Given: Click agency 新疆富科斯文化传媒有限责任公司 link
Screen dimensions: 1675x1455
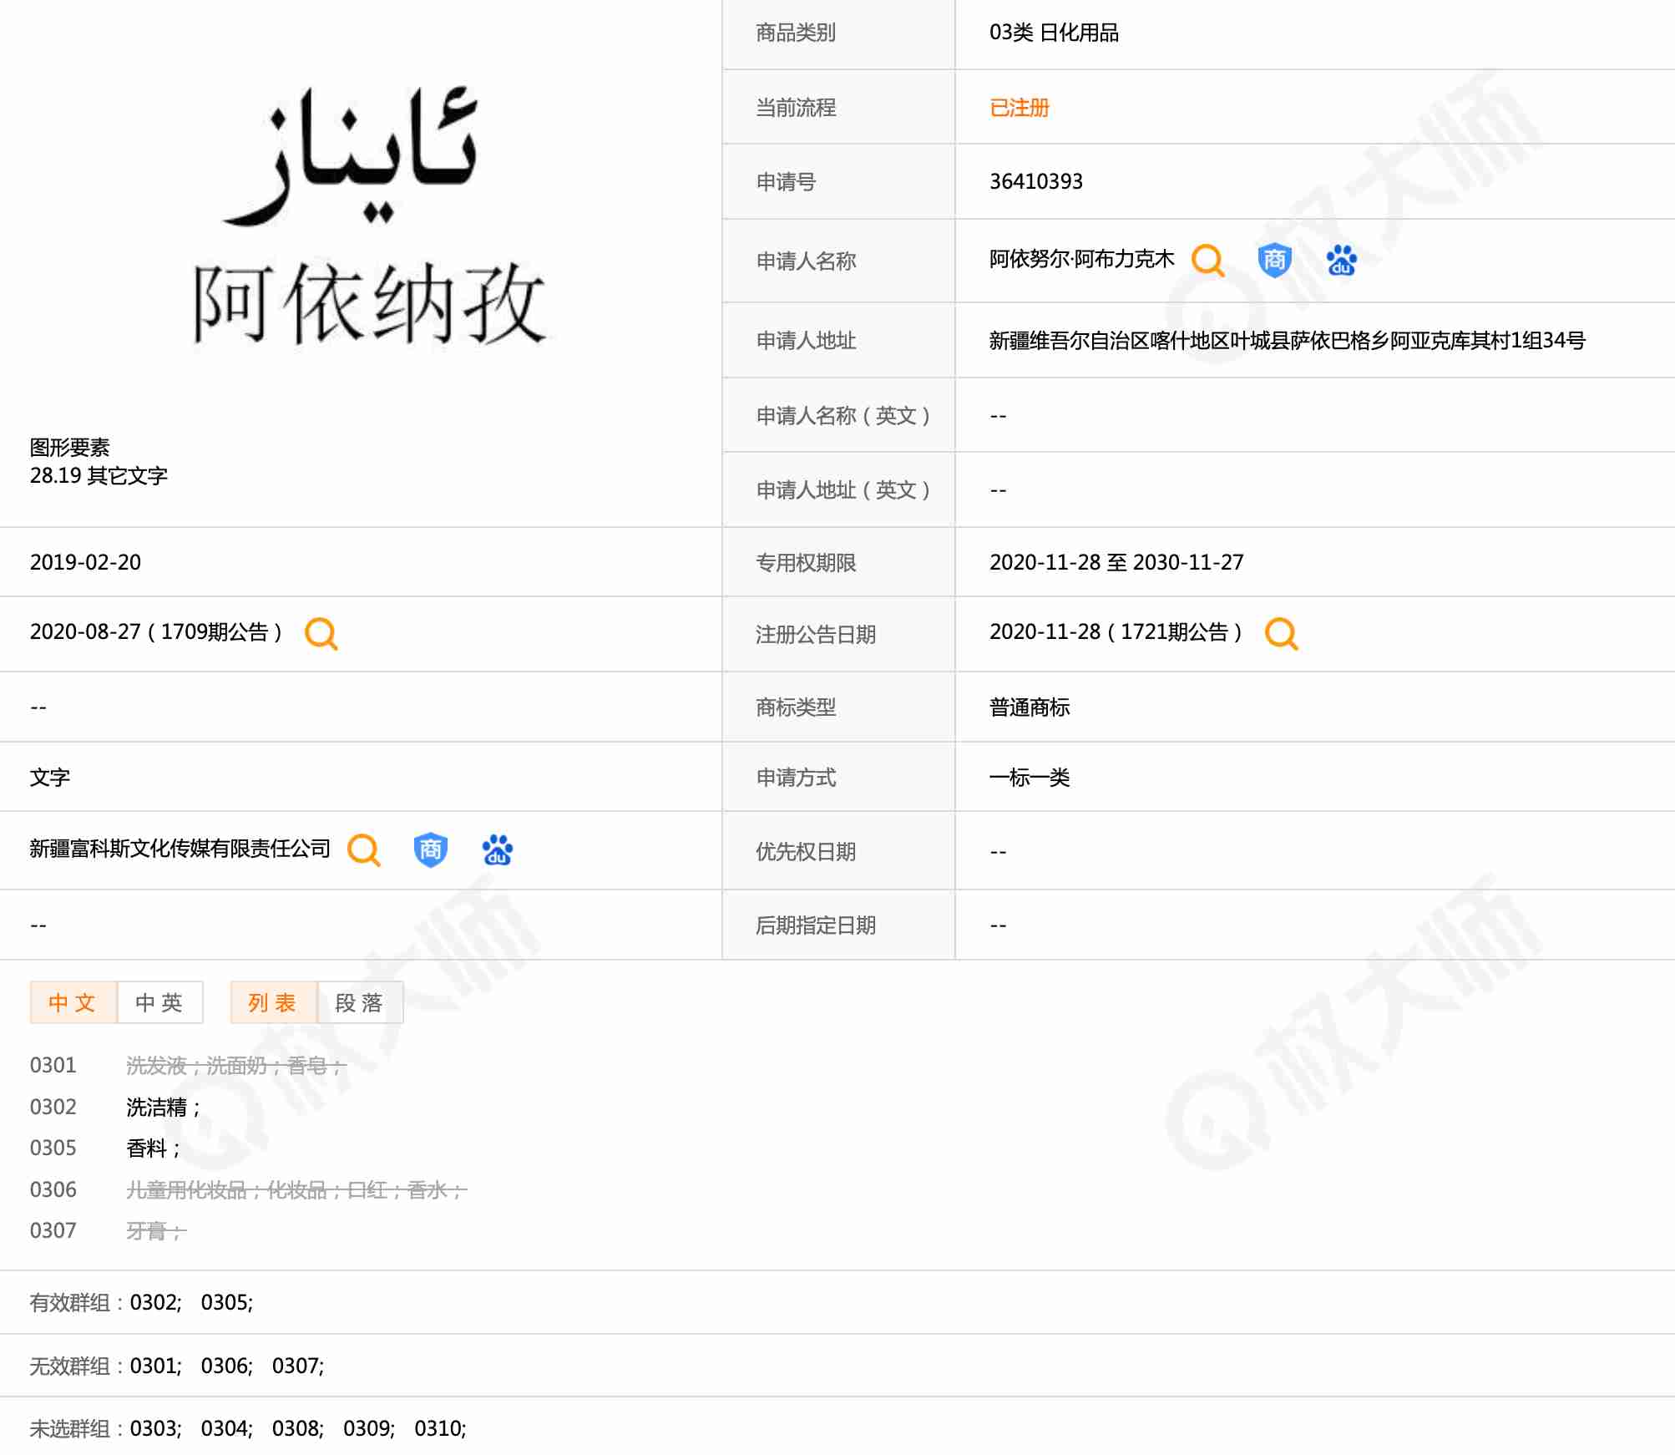Looking at the screenshot, I should point(180,849).
